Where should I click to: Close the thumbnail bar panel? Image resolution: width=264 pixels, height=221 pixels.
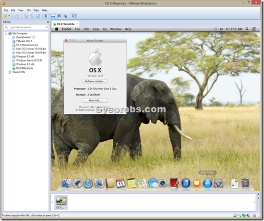258,194
